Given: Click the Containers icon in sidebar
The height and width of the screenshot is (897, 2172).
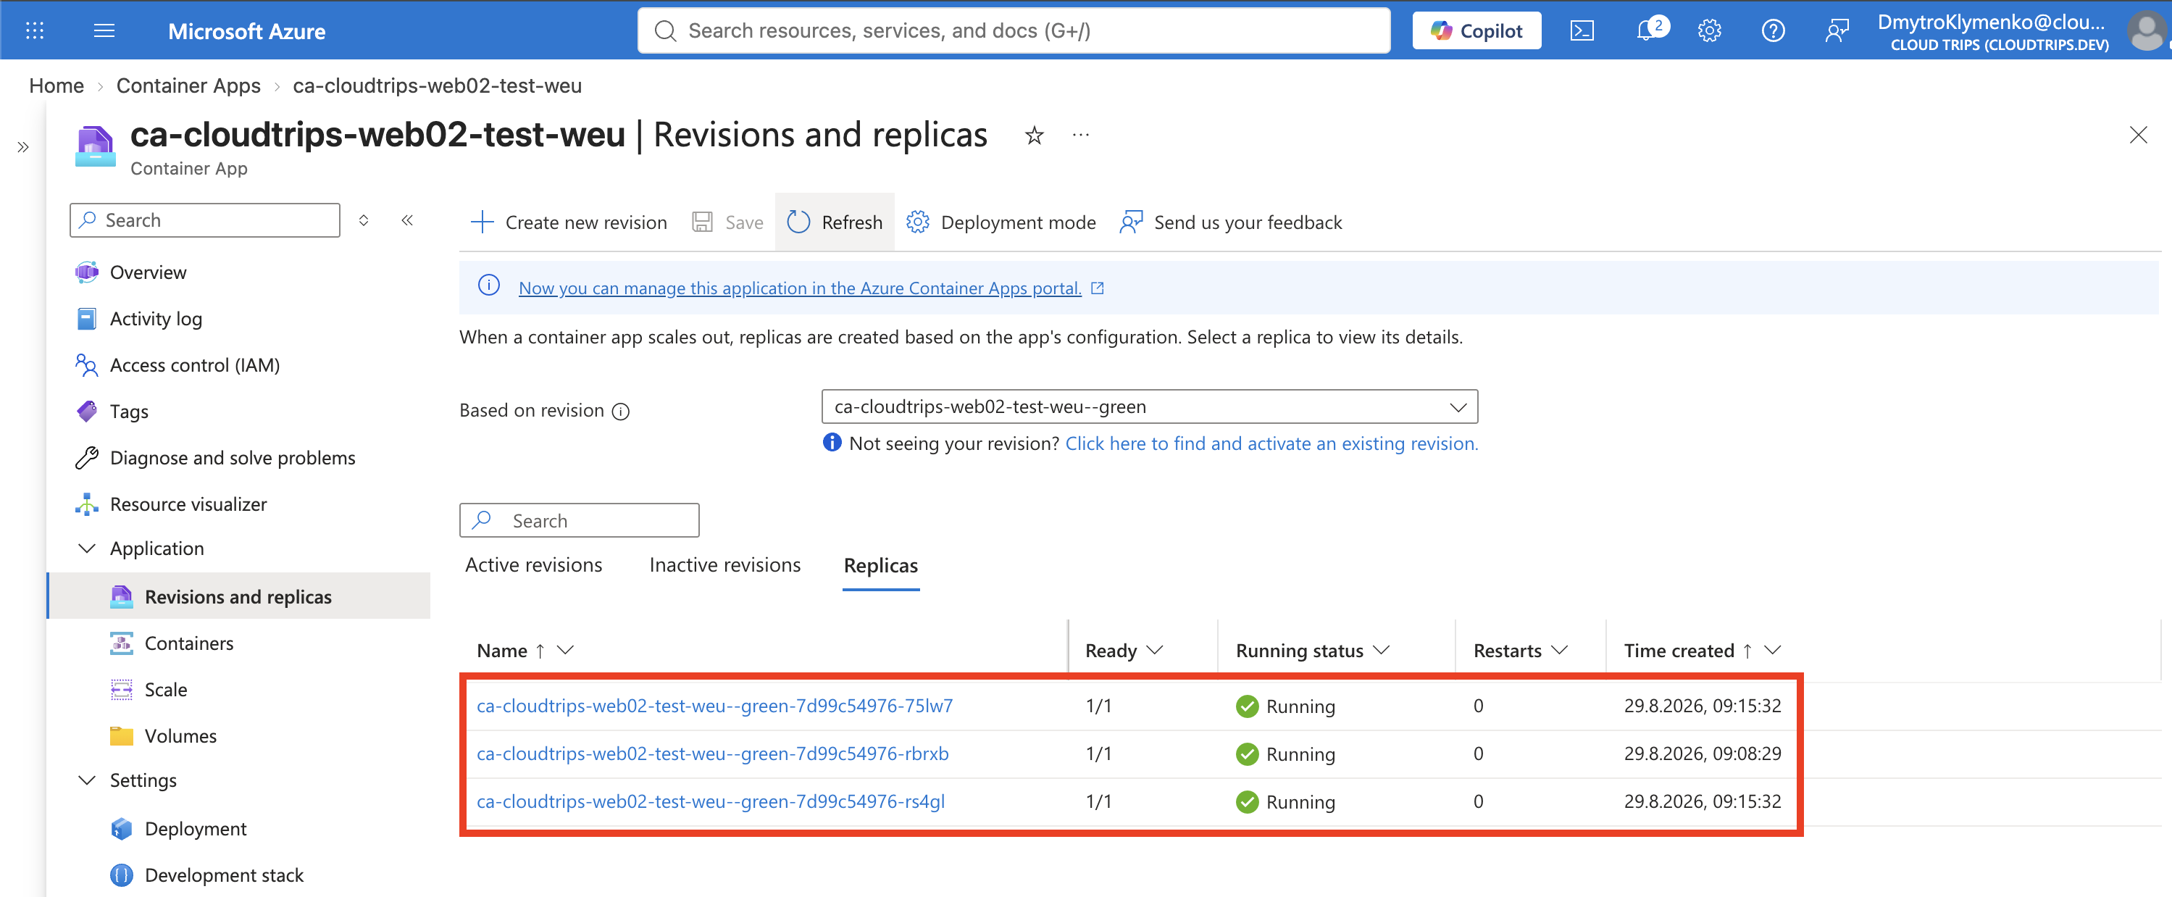Looking at the screenshot, I should 122,643.
